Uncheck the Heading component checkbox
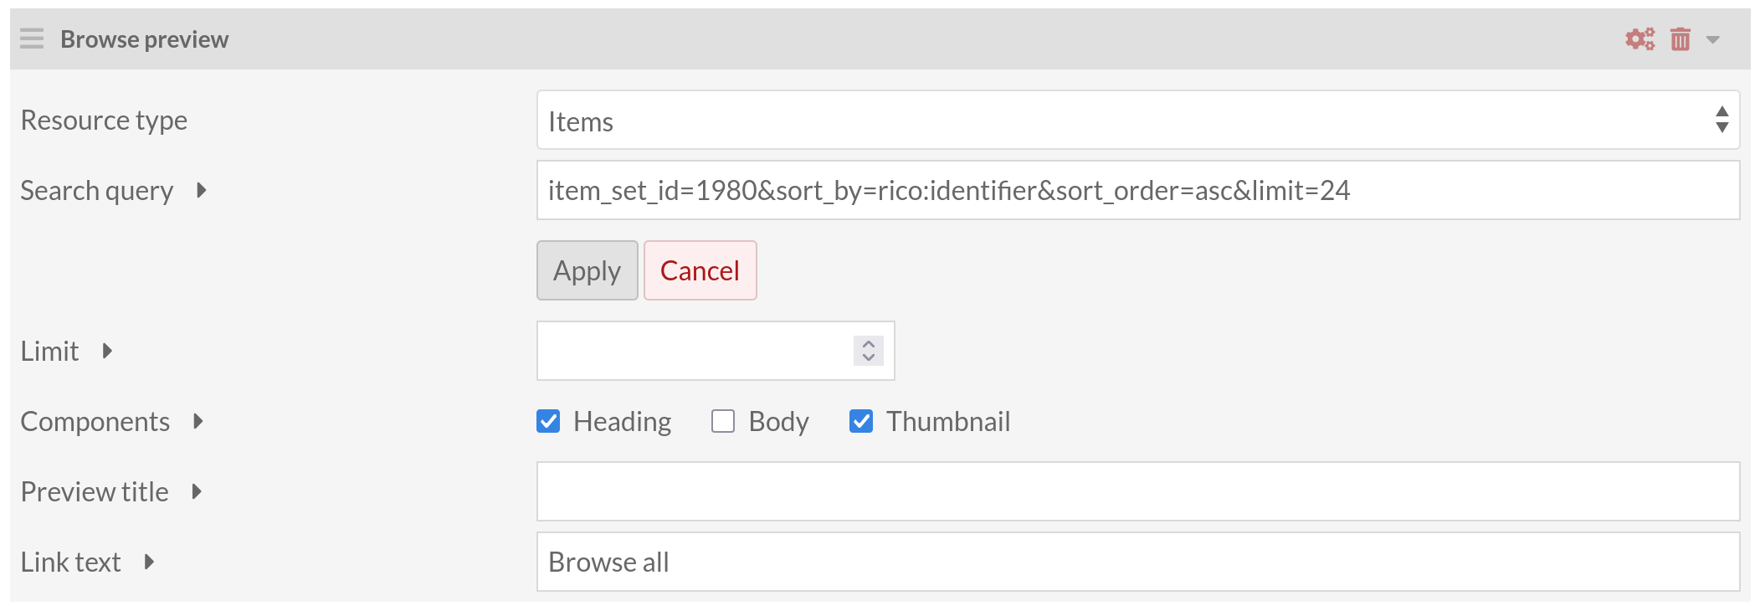 548,421
